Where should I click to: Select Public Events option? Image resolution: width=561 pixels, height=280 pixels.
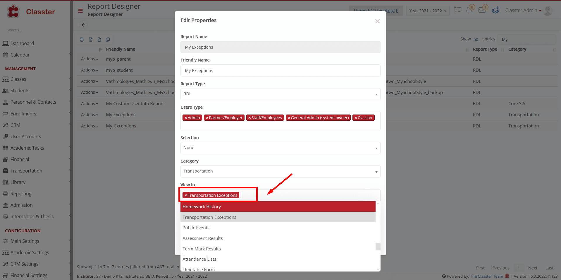pyautogui.click(x=278, y=228)
